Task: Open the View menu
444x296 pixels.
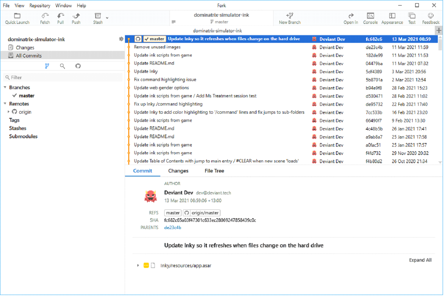Action: pos(19,6)
